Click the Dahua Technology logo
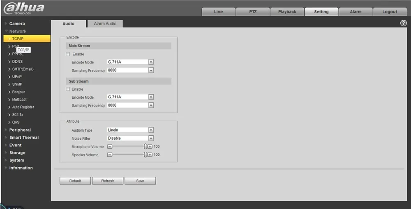This screenshot has width=411, height=209. click(23, 8)
